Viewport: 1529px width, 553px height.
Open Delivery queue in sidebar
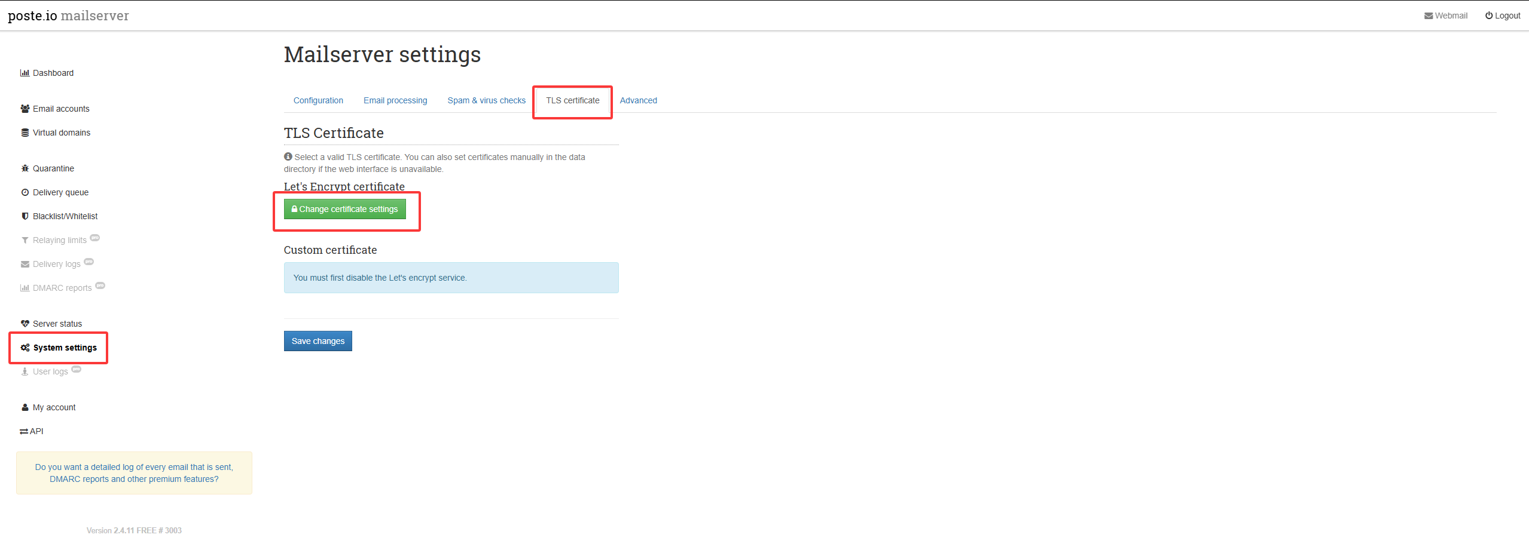click(x=55, y=192)
